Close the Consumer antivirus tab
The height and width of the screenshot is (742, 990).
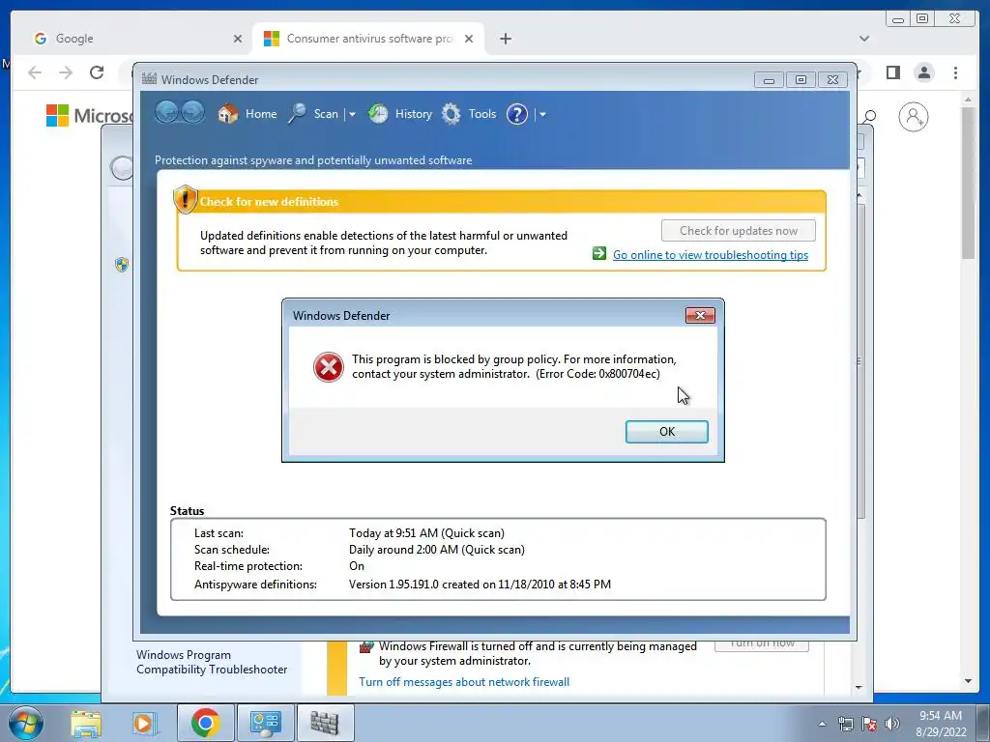469,39
